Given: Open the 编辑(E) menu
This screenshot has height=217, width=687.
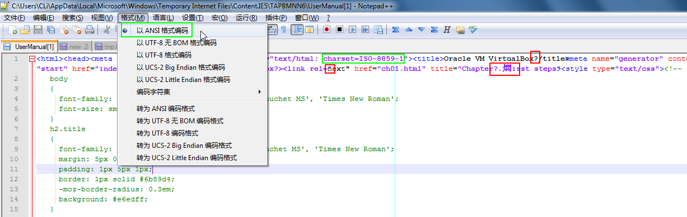Looking at the screenshot, I should tap(44, 18).
